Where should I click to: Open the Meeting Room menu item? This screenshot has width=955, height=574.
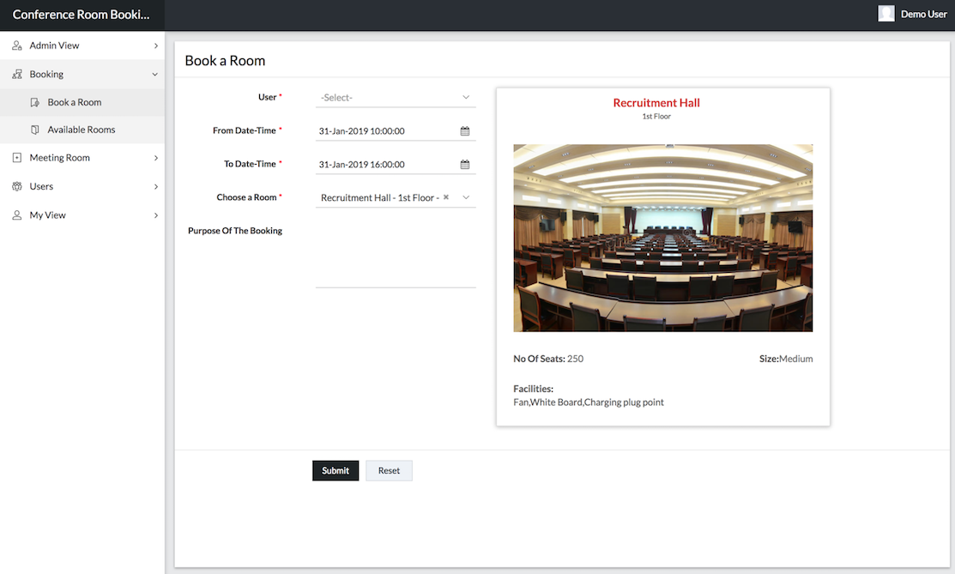point(82,158)
